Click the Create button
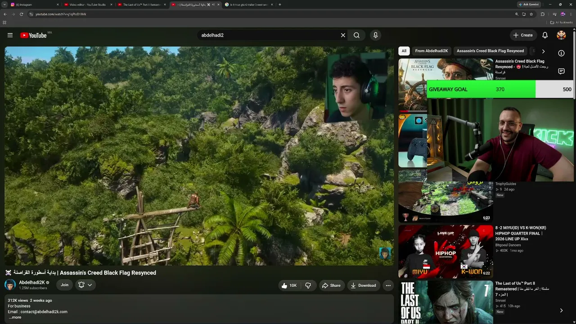 [523, 35]
